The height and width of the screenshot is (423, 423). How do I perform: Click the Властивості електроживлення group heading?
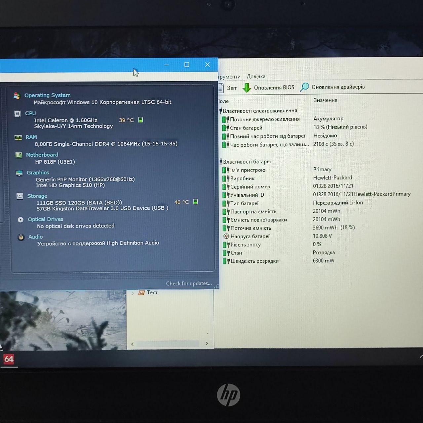click(260, 111)
